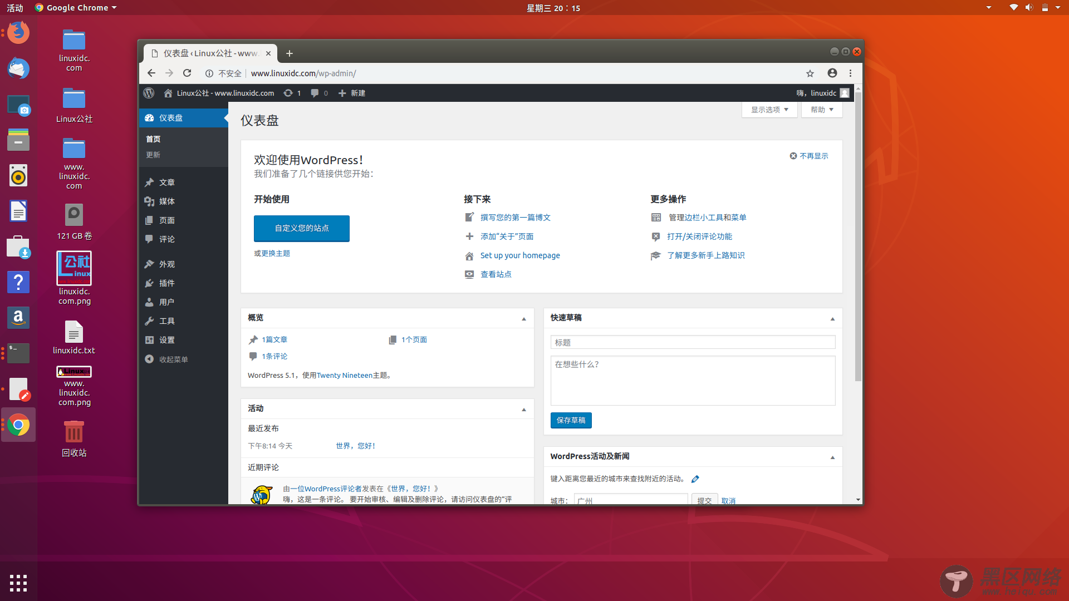
Task: Collapse the 快速草稿 panel
Action: click(x=832, y=319)
